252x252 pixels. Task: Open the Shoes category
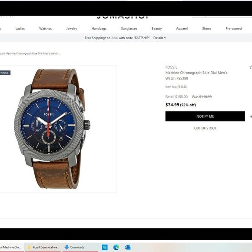click(x=206, y=28)
